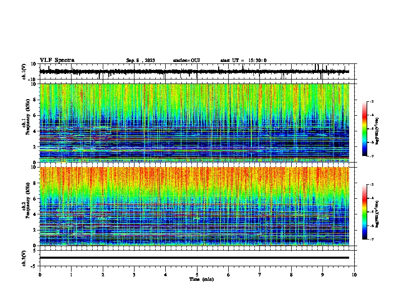The image size is (399, 308).
Task: Click the ch.1 "Frequency (kHz)" axis label
Action: pos(28,117)
